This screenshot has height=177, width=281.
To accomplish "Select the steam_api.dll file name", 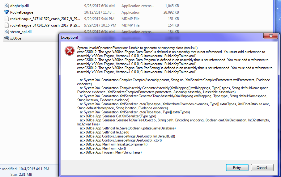I will click(x=21, y=32).
